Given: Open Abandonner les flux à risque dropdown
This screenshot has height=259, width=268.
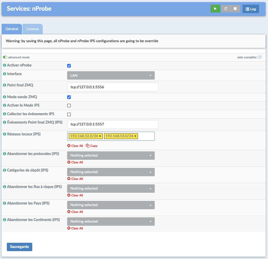Looking at the screenshot, I should pyautogui.click(x=111, y=189).
